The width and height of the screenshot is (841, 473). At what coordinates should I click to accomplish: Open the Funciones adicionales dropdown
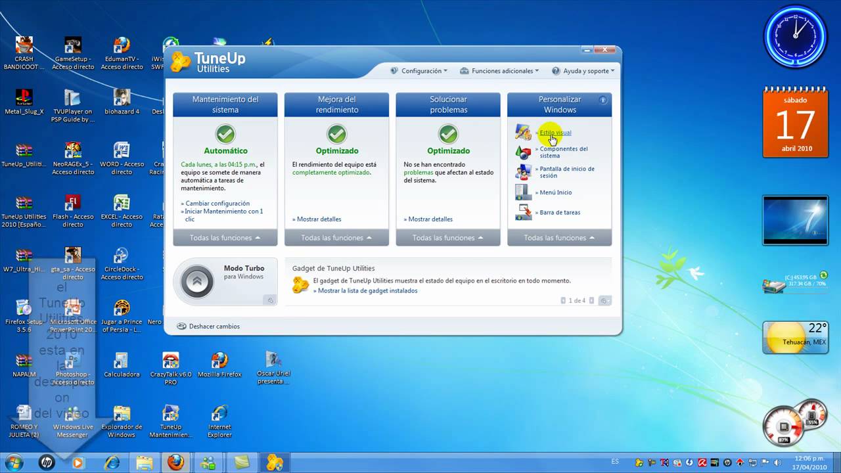[499, 71]
